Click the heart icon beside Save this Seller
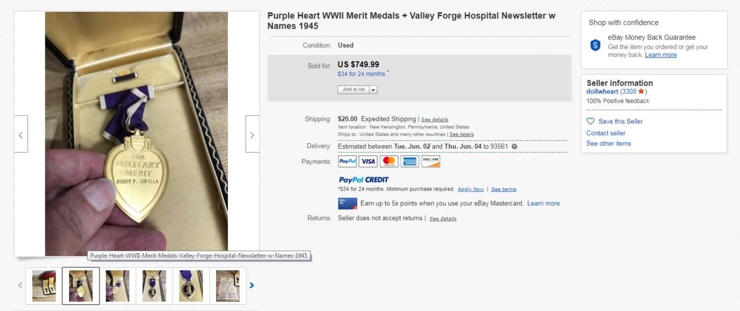Image resolution: width=740 pixels, height=311 pixels. click(x=591, y=121)
